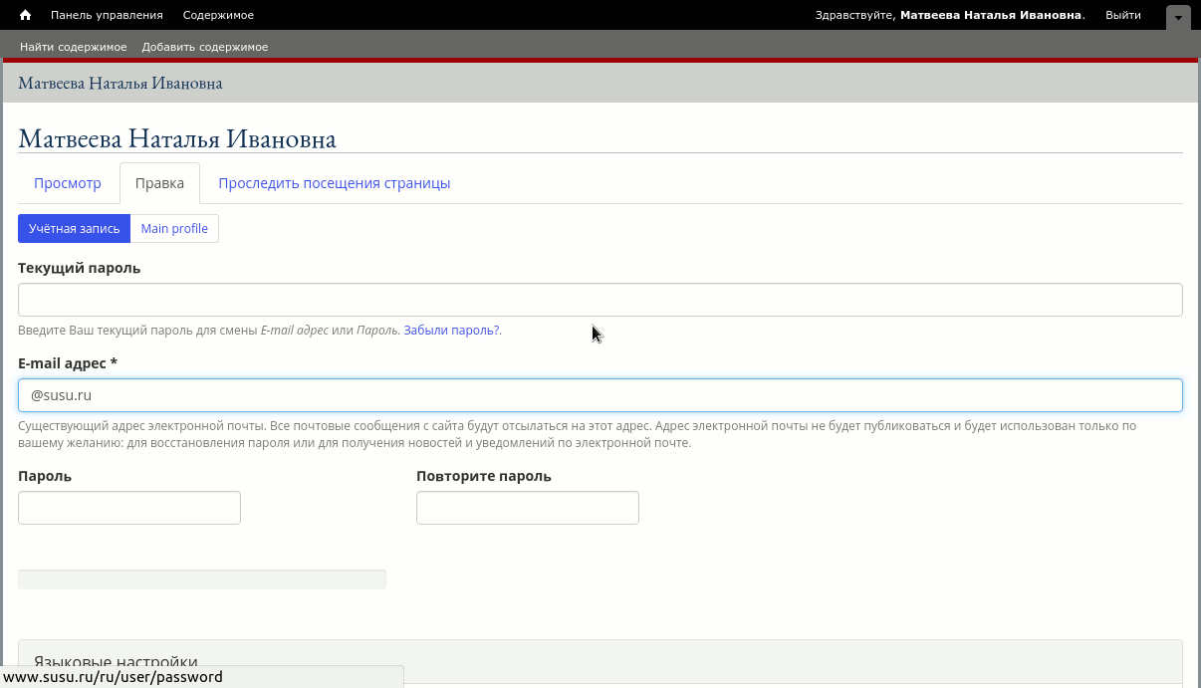1201x688 pixels.
Task: Click the Повторите пароль field
Action: [527, 508]
